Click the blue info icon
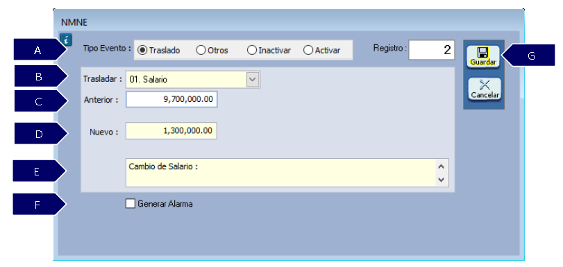 pos(66,39)
